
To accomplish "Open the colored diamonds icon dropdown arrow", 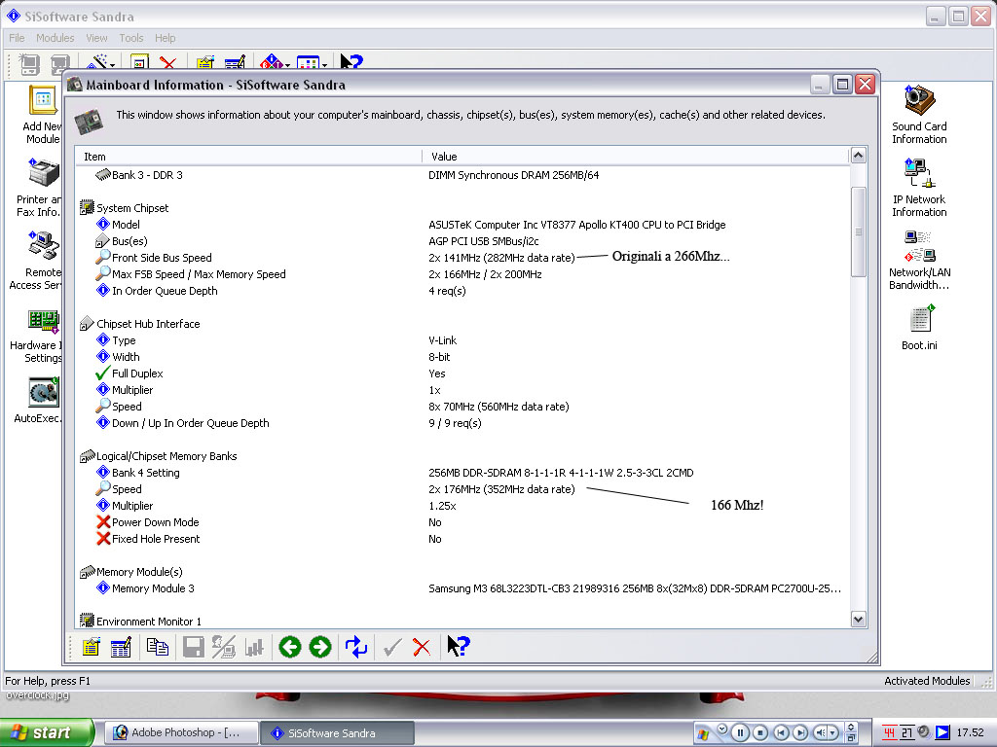I will coord(287,64).
